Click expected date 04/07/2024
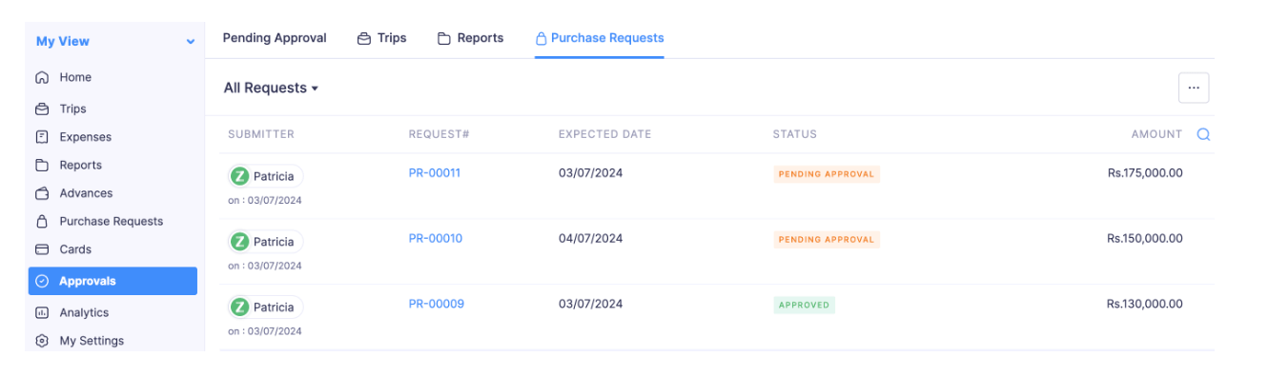The image size is (1268, 377). pyautogui.click(x=591, y=238)
